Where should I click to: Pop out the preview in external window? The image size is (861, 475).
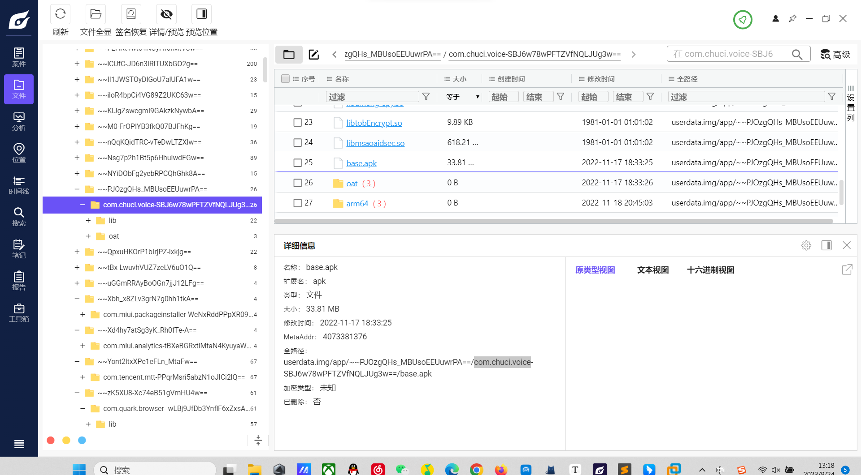847,270
